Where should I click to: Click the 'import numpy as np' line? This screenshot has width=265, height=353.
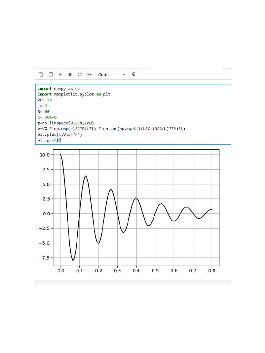[x=59, y=89]
